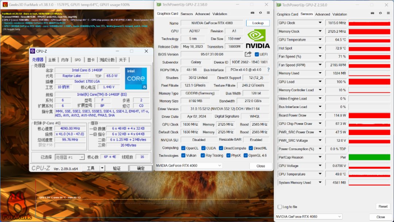The height and width of the screenshot is (222, 394).
Task: Click the BIOS share/export arrow icon
Action: coord(248,54)
